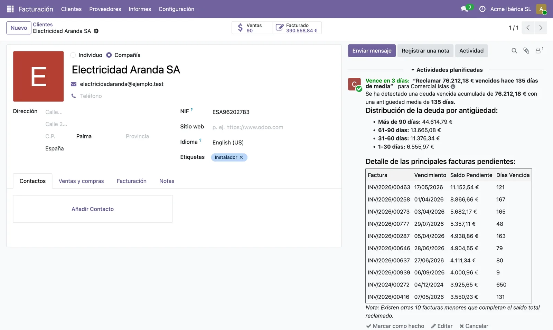The image size is (553, 330).
Task: Open the Idioma help question mark
Action: [200, 140]
